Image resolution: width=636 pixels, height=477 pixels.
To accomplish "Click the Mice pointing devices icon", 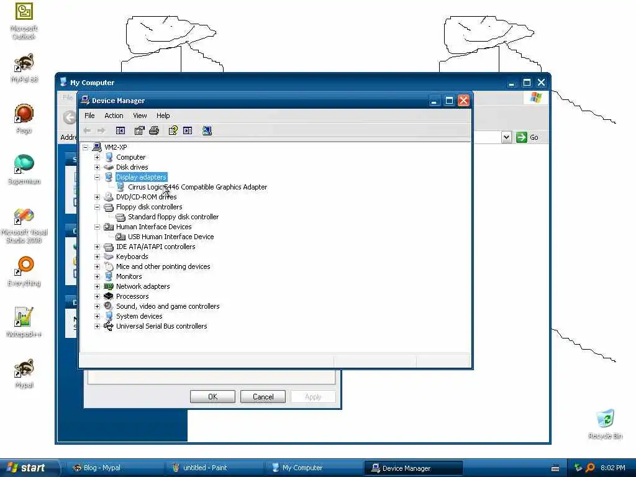I will (x=108, y=266).
